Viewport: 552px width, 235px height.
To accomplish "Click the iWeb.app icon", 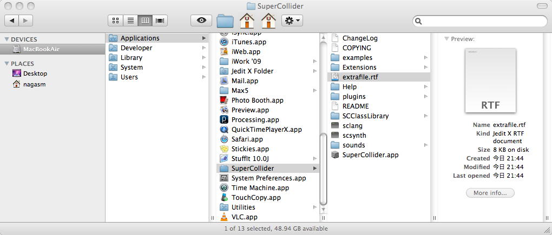I will click(224, 52).
